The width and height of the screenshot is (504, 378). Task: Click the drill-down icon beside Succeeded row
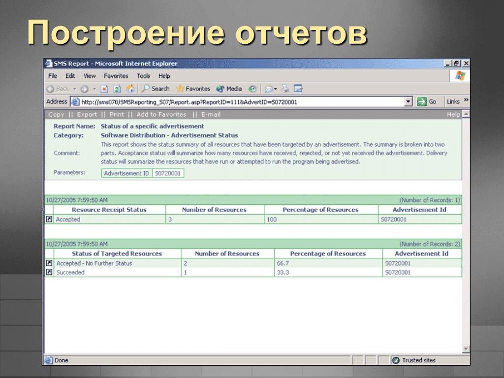coord(49,272)
